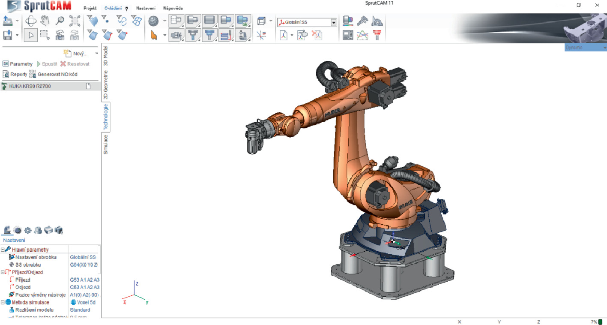Image resolution: width=607 pixels, height=325 pixels.
Task: Toggle the mesh selection filter
Action: click(x=137, y=21)
